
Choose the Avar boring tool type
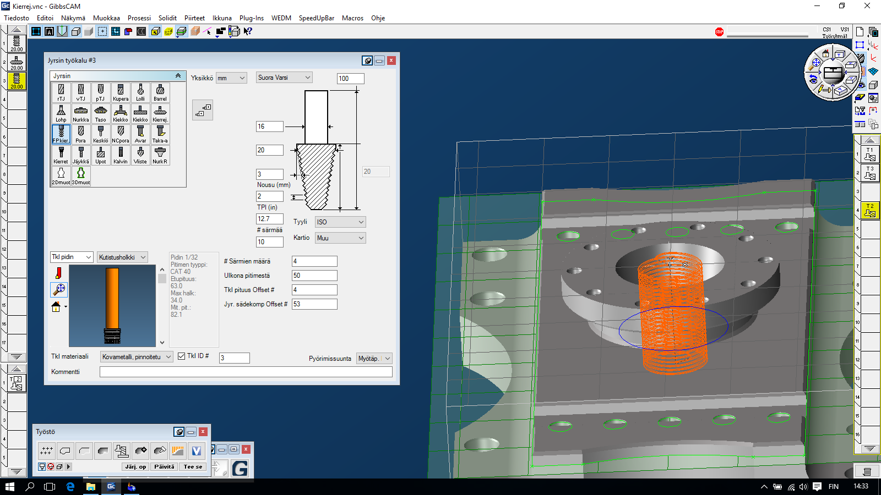pos(140,134)
